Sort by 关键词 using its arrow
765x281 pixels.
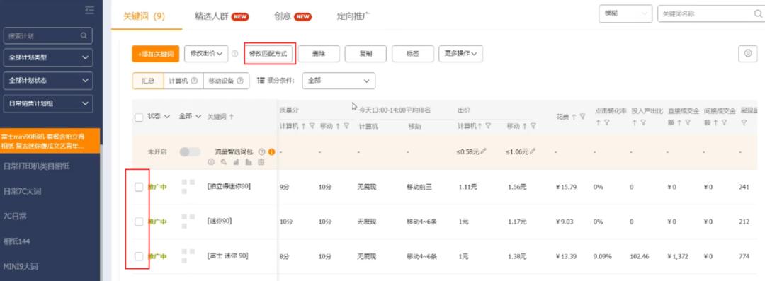[x=231, y=117]
